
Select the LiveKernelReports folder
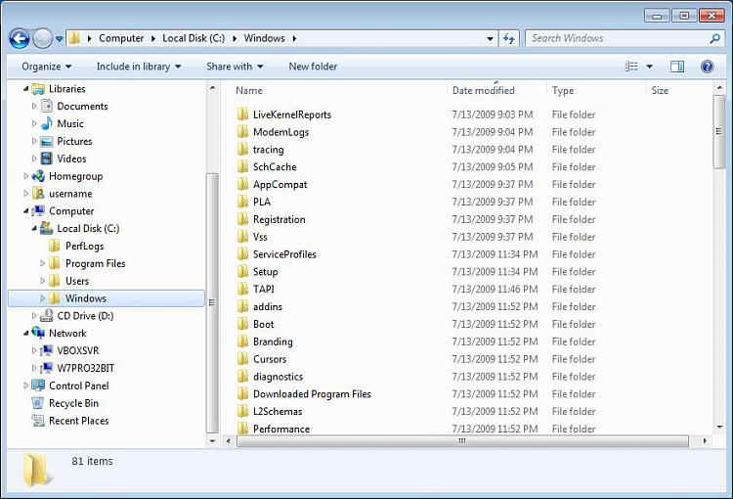tap(291, 114)
